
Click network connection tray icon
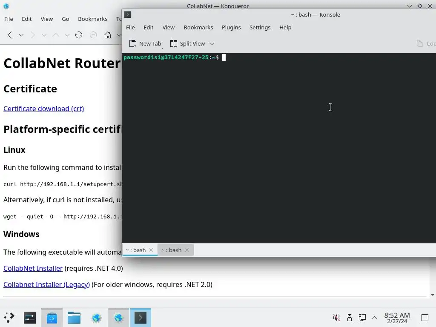point(362,318)
